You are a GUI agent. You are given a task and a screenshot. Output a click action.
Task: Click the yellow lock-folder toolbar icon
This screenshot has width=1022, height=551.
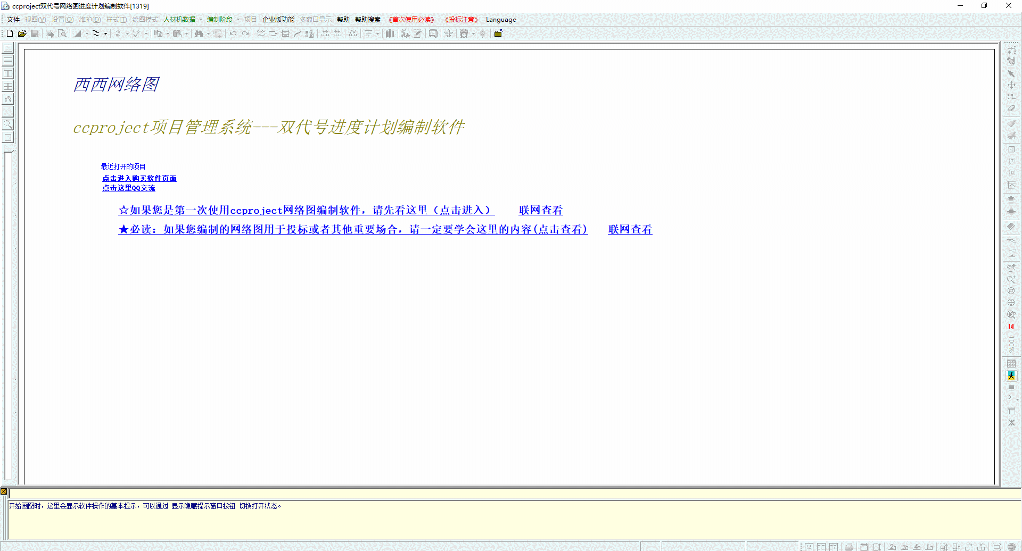point(498,34)
